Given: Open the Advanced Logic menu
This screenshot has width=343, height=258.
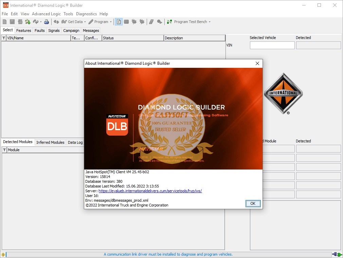Looking at the screenshot, I should [x=47, y=14].
